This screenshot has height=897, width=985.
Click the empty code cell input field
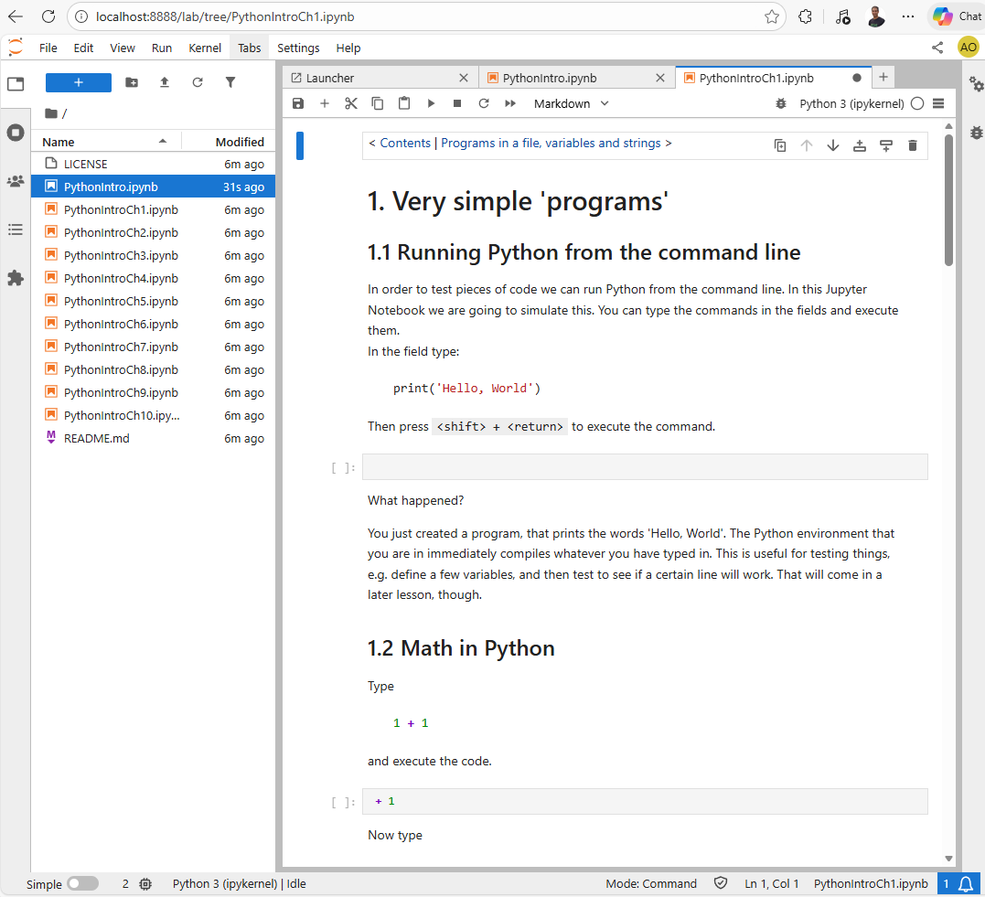[x=645, y=467]
